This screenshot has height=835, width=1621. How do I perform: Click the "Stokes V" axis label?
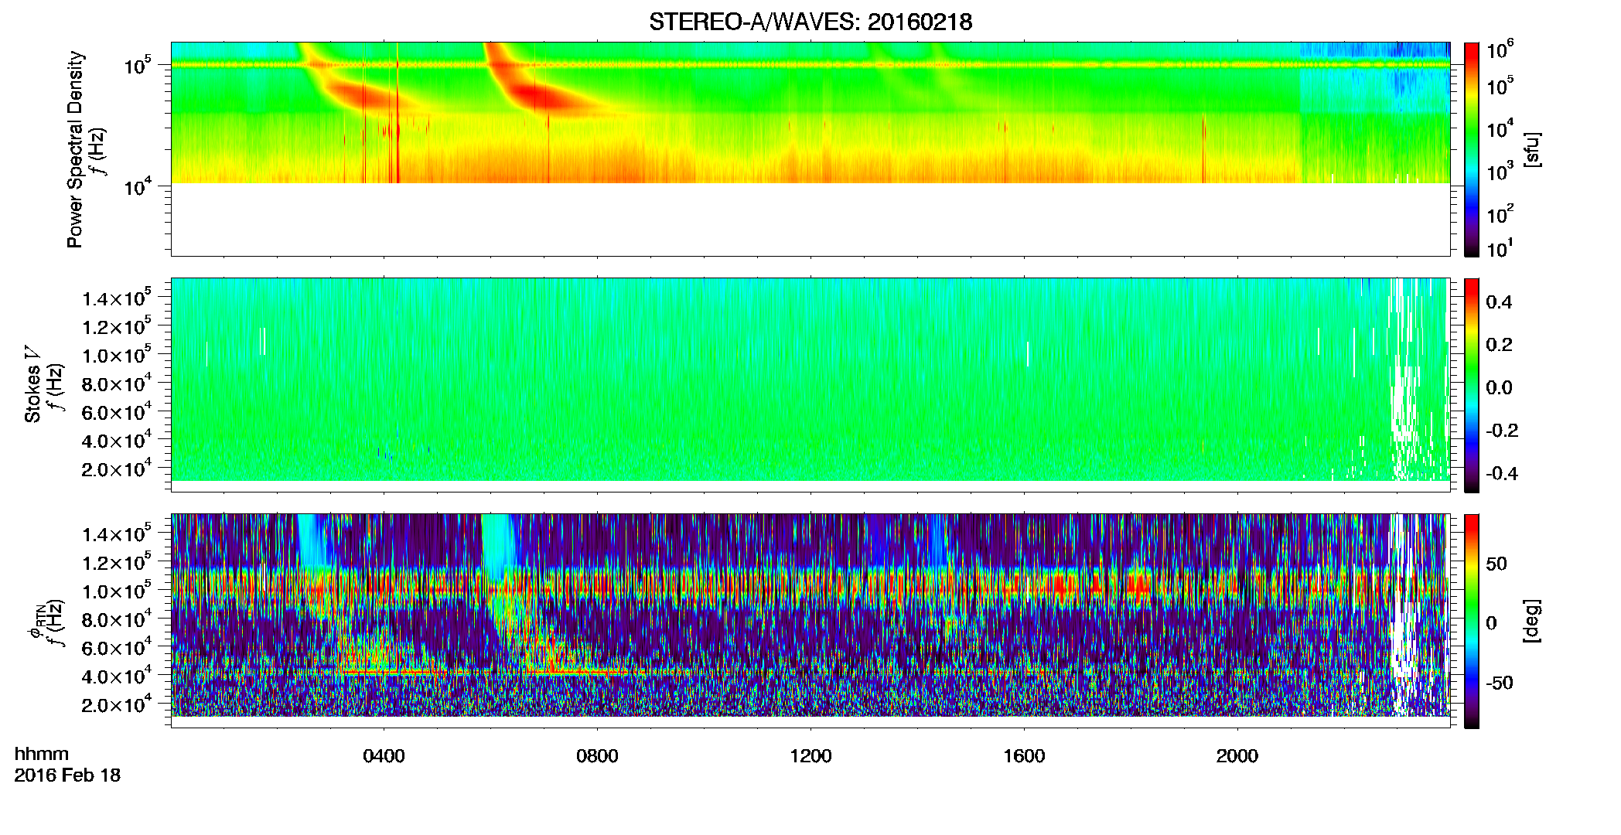coord(33,384)
